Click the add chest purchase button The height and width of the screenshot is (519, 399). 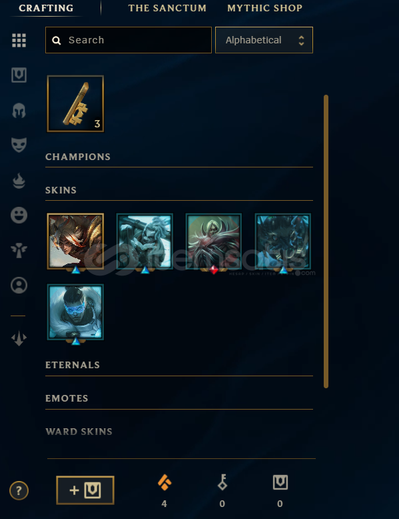click(x=85, y=490)
